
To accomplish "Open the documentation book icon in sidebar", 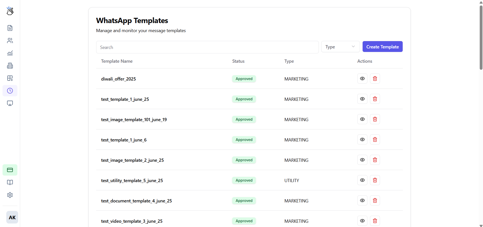I will click(10, 182).
